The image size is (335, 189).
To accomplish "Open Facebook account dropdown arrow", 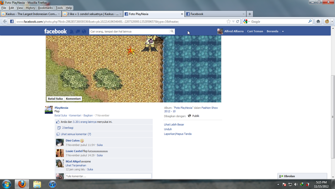I will [283, 31].
